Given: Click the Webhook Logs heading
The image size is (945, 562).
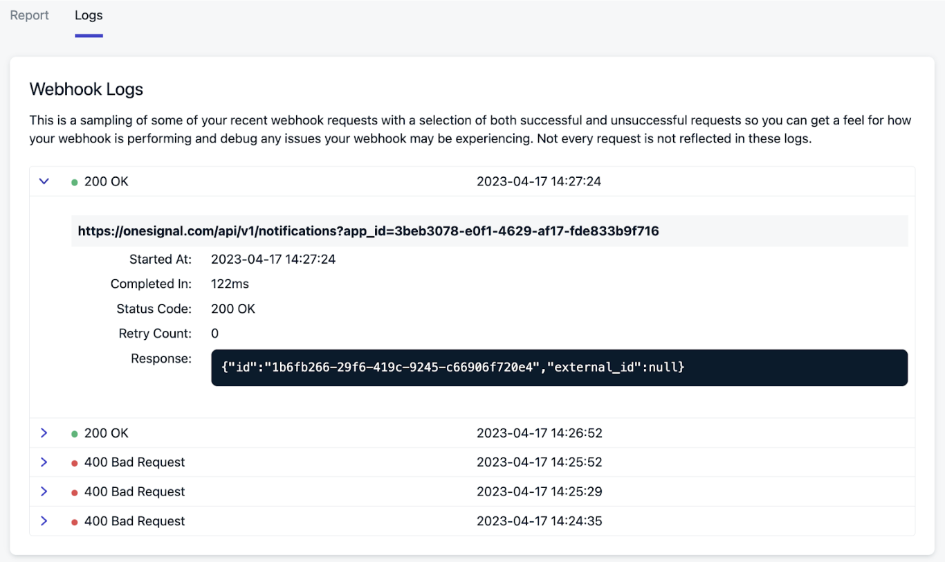Looking at the screenshot, I should pos(86,89).
